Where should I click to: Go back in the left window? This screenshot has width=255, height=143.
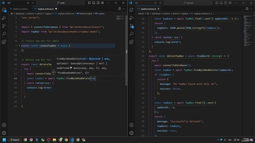coord(28,3)
